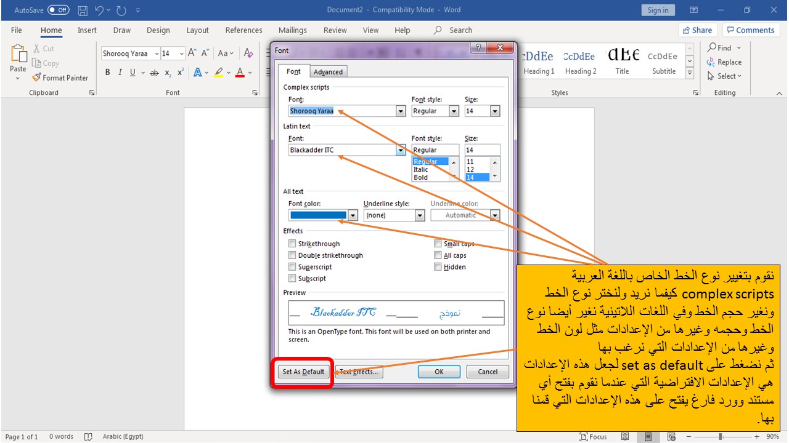The height and width of the screenshot is (443, 789).
Task: Apply Subscript from the ribbon
Action: [168, 73]
